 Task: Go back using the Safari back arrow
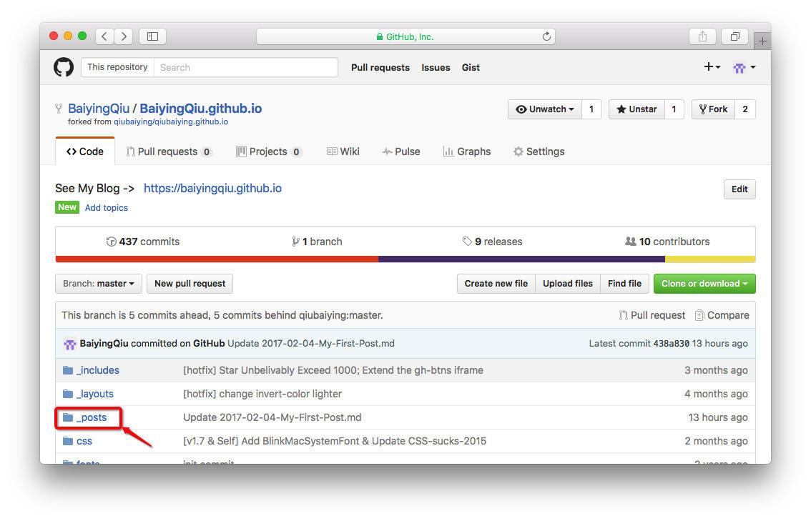(104, 36)
